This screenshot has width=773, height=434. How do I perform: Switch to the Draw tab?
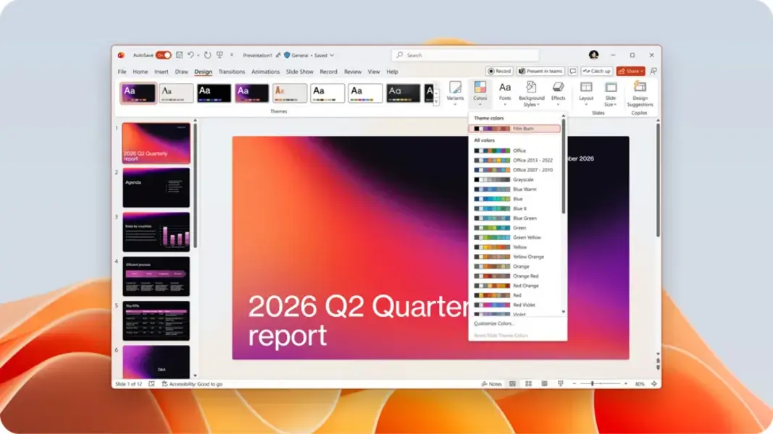point(181,72)
